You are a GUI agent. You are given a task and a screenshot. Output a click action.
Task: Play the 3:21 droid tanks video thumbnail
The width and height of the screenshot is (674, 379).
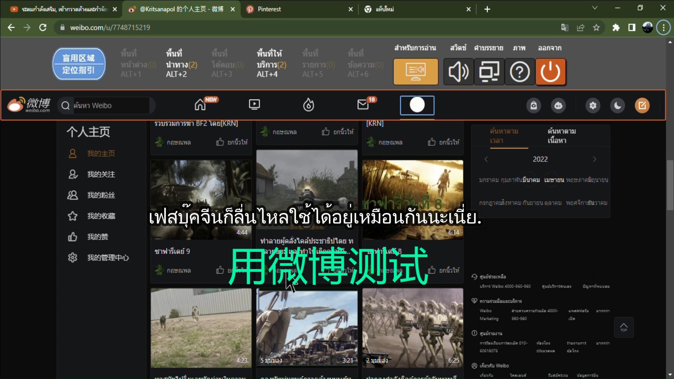[307, 328]
